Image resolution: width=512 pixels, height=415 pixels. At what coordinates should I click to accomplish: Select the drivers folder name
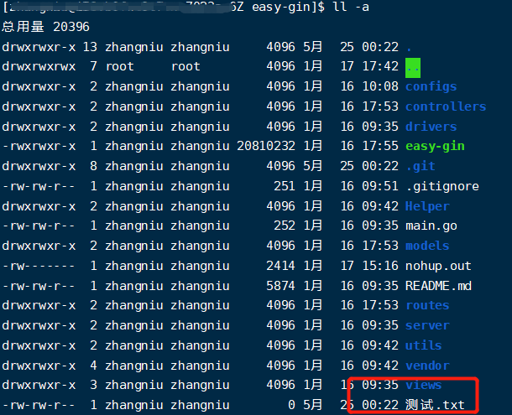pyautogui.click(x=431, y=127)
